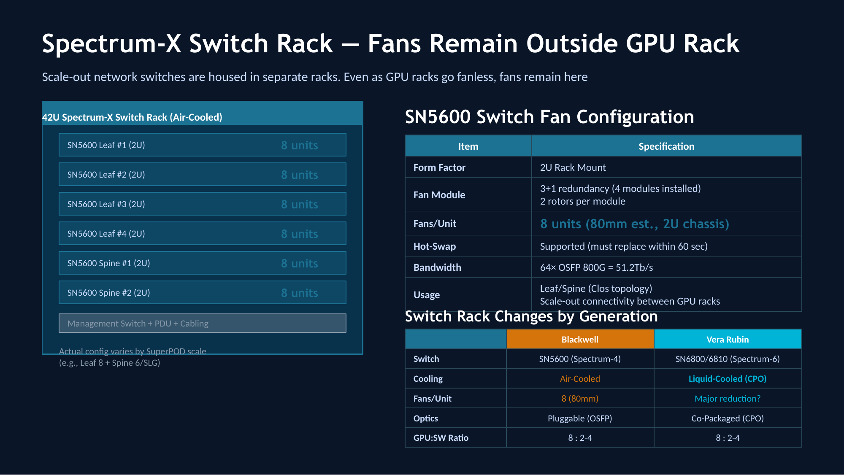This screenshot has width=844, height=475.
Task: Click the SN5600 Leaf #3 rack row
Action: 202,204
